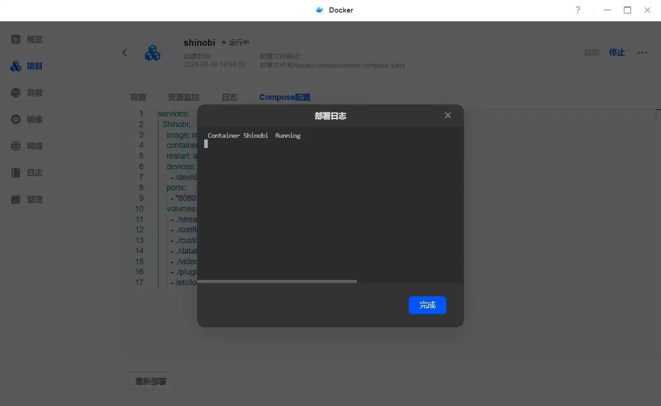
Task: Click the help question mark icon
Action: click(x=578, y=10)
